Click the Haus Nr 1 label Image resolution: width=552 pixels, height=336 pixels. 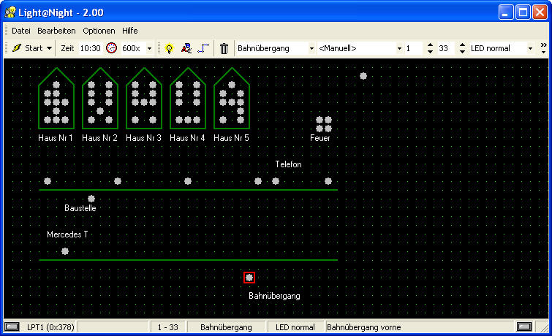pyautogui.click(x=56, y=138)
